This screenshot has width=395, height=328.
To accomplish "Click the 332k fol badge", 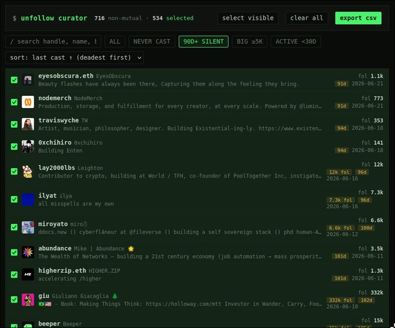I will tap(340, 300).
